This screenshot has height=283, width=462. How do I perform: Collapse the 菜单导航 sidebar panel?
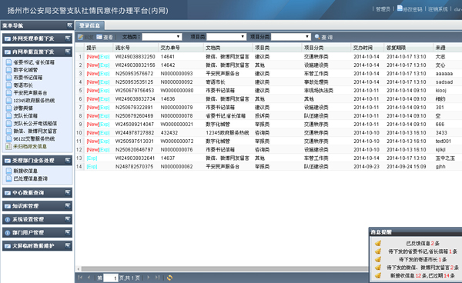click(69, 25)
